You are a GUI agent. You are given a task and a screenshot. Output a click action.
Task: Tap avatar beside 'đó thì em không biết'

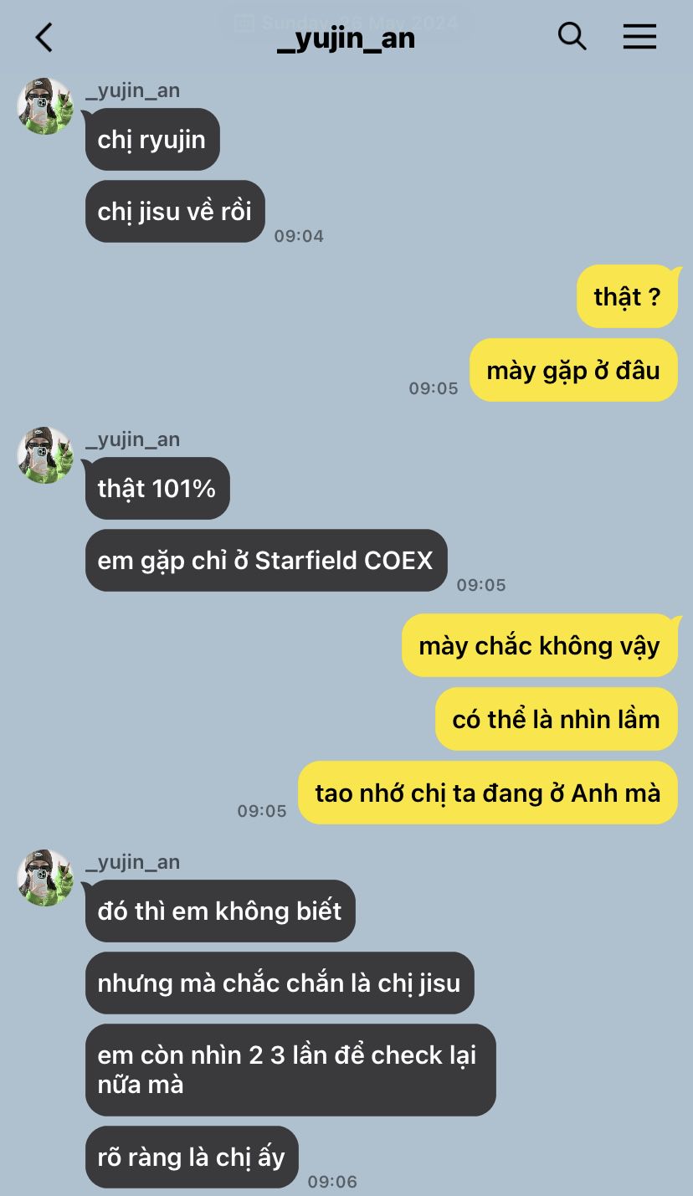(x=45, y=878)
